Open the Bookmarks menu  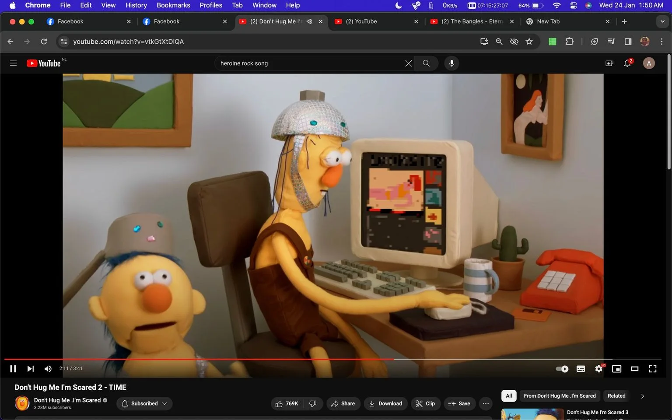pyautogui.click(x=173, y=5)
